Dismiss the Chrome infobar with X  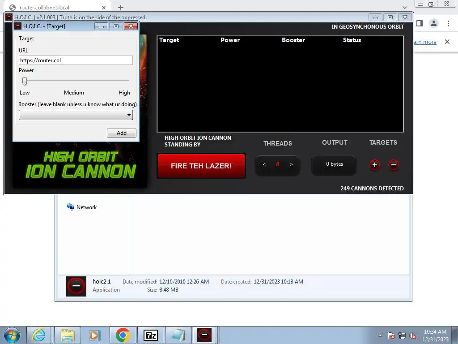pos(447,42)
